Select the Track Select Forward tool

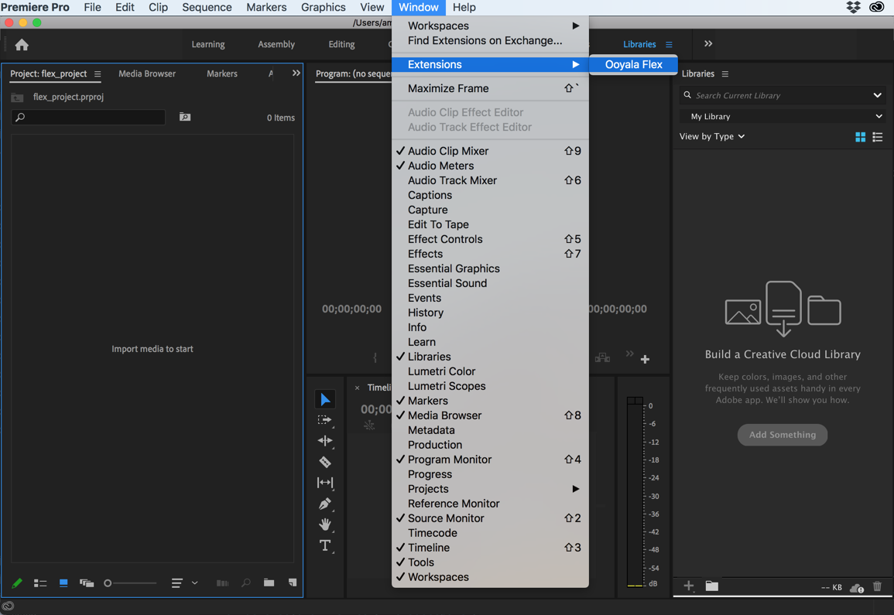point(325,420)
